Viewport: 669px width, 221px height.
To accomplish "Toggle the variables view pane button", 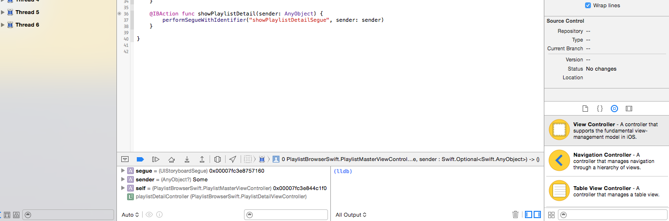I will pos(529,214).
